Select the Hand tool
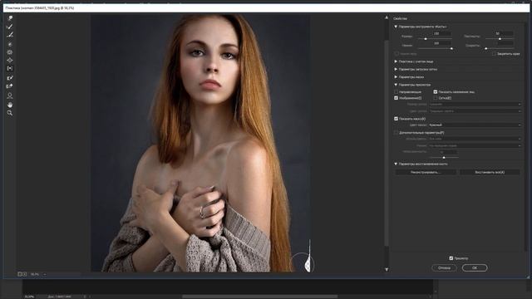 click(x=10, y=105)
